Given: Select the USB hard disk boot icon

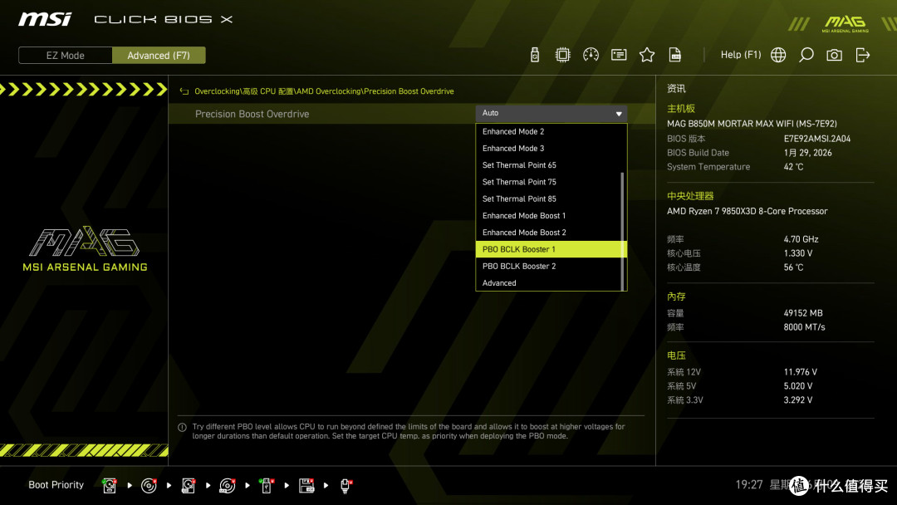Looking at the screenshot, I should 189,486.
